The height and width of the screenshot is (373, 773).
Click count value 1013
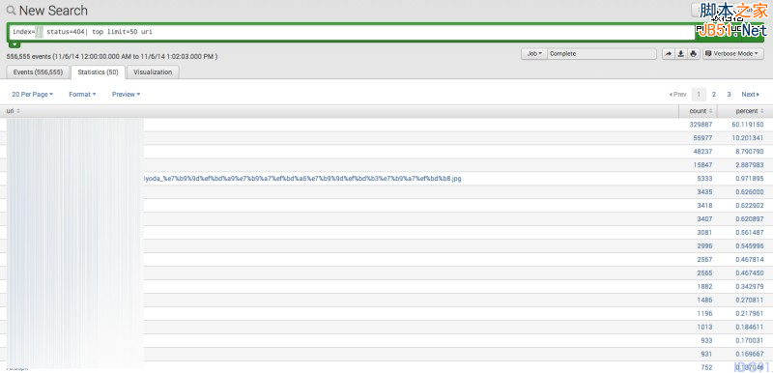tap(704, 327)
